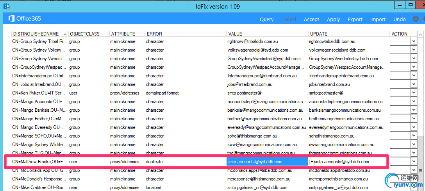Open action dropdown for Ken Ryker row
This screenshot has width=425, height=191.
[x=414, y=93]
